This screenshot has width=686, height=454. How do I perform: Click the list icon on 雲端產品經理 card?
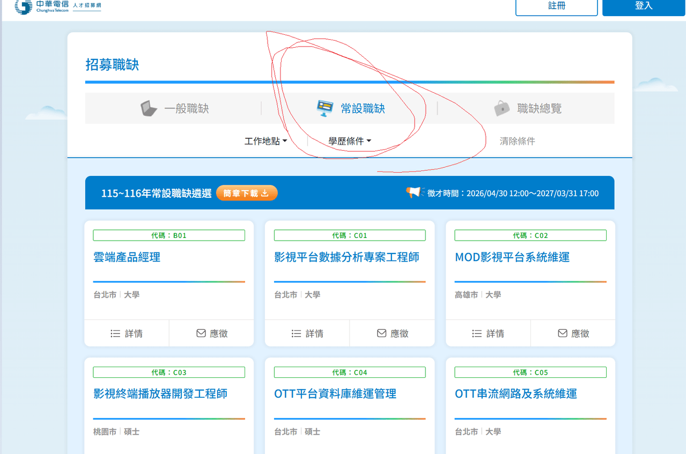115,333
